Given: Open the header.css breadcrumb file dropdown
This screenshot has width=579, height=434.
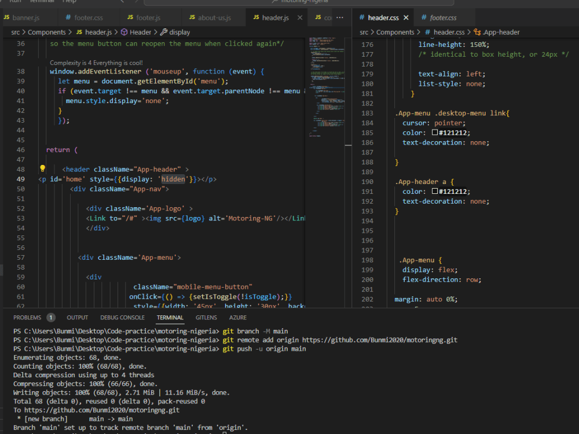Looking at the screenshot, I should [445, 32].
